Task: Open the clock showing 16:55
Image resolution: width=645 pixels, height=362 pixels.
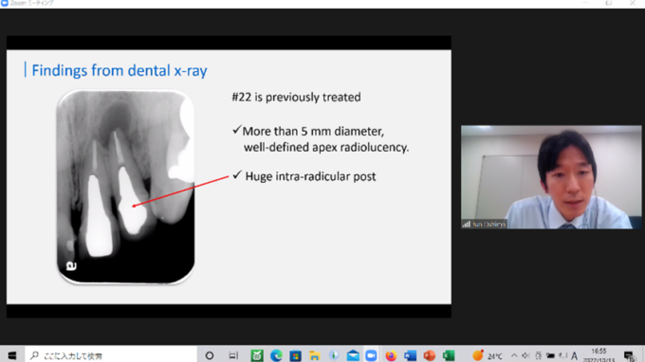Action: point(599,355)
